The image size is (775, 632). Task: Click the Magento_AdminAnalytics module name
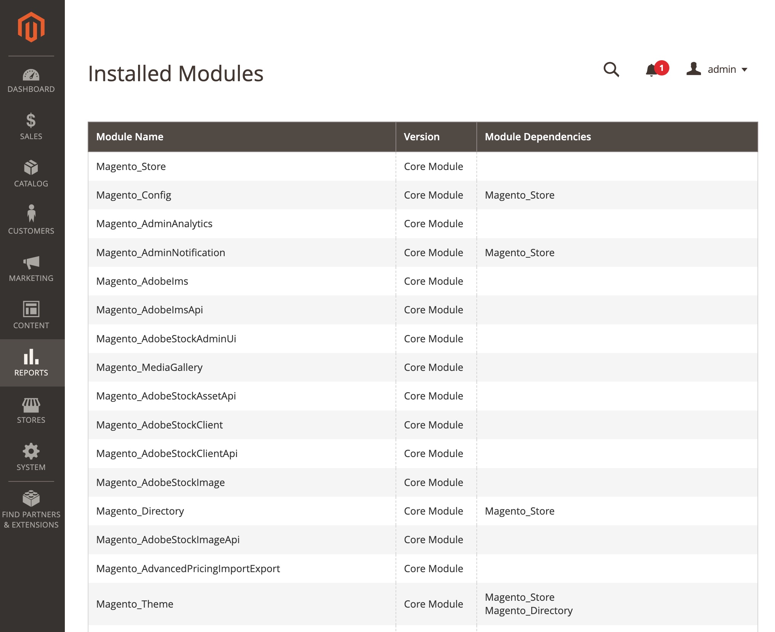click(154, 224)
